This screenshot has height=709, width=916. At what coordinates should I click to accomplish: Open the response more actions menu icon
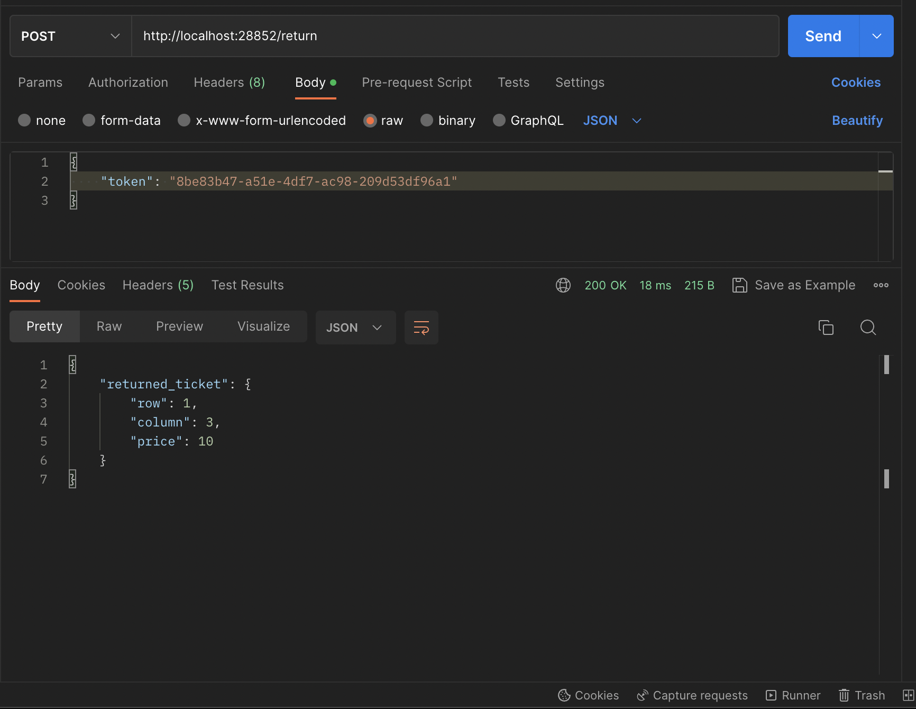click(x=881, y=285)
